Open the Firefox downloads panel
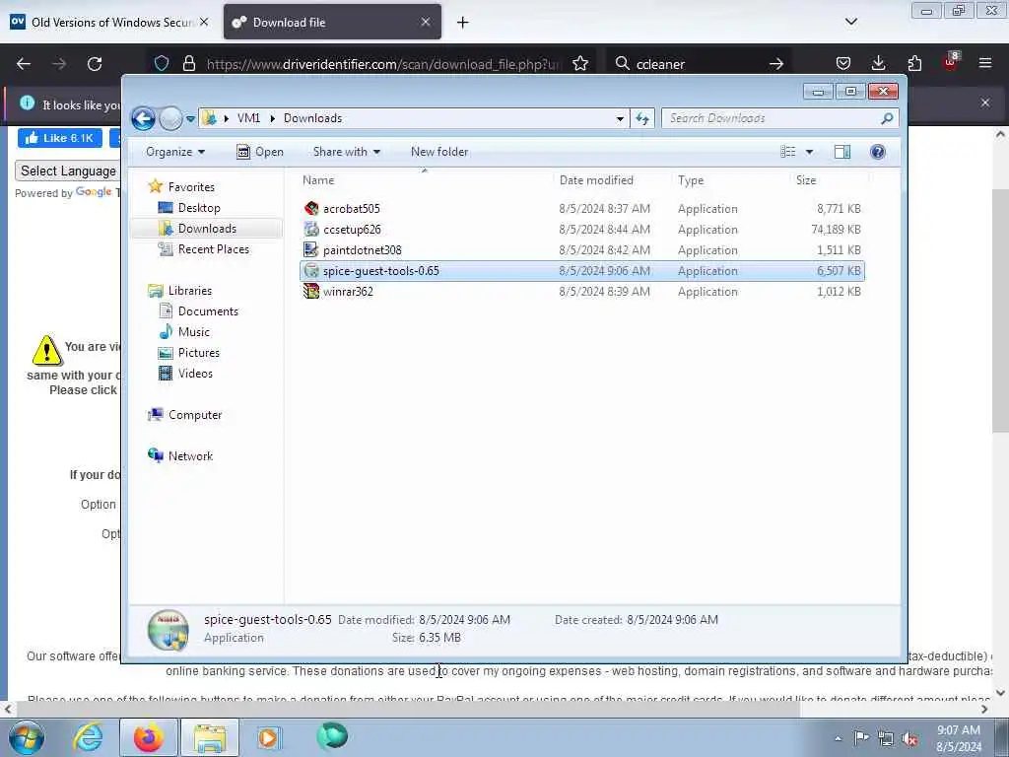1009x757 pixels. tap(878, 63)
